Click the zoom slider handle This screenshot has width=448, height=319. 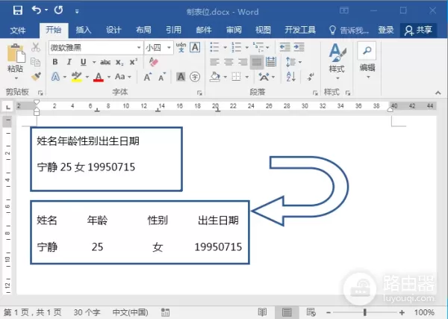point(365,312)
